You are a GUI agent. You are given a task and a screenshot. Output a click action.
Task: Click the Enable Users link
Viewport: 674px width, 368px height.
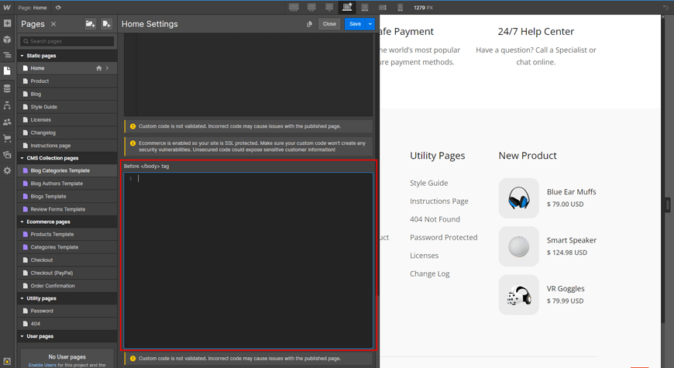(42, 365)
